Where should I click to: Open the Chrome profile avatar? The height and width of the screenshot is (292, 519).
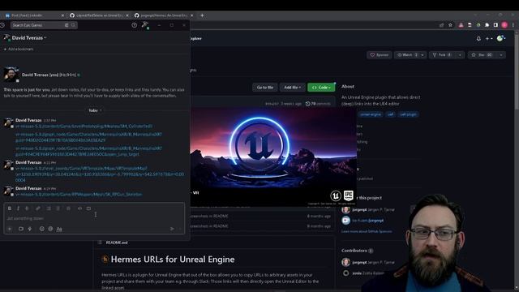504,25
